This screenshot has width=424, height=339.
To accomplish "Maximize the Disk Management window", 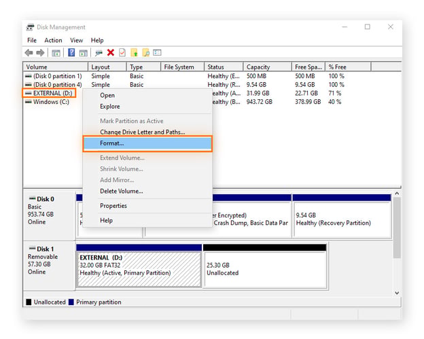I will click(x=367, y=26).
